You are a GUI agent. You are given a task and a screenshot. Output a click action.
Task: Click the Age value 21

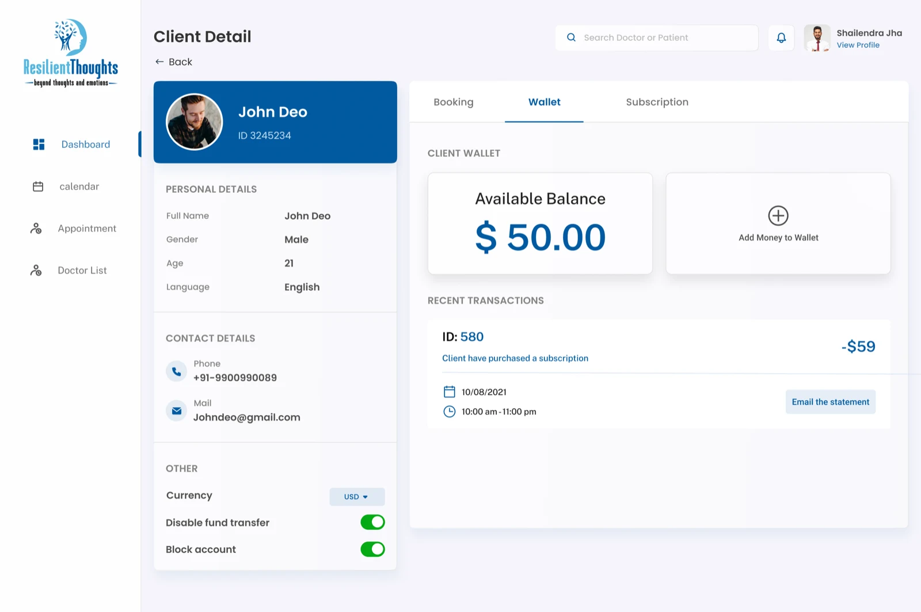289,263
